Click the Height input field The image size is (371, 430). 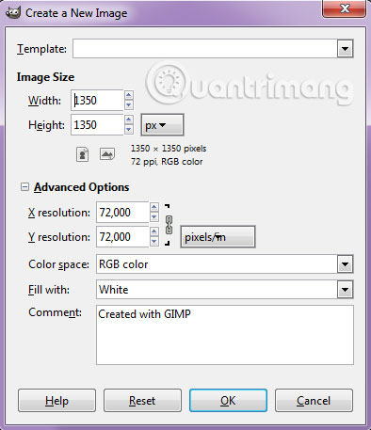click(x=97, y=125)
